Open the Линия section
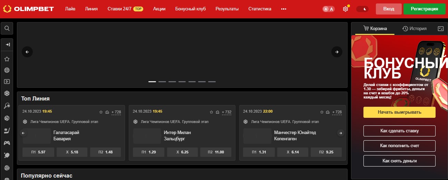Screen dimensions: 448x180 [x=91, y=9]
